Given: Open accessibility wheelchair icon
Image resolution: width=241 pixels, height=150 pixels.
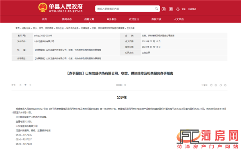Looking at the screenshot, I should coord(178,9).
